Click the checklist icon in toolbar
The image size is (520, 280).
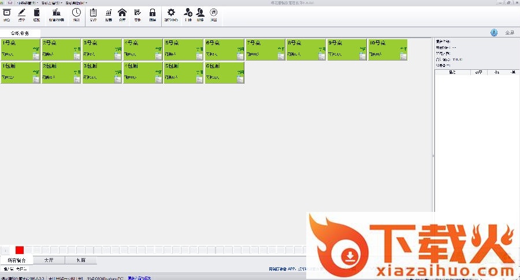(138, 13)
